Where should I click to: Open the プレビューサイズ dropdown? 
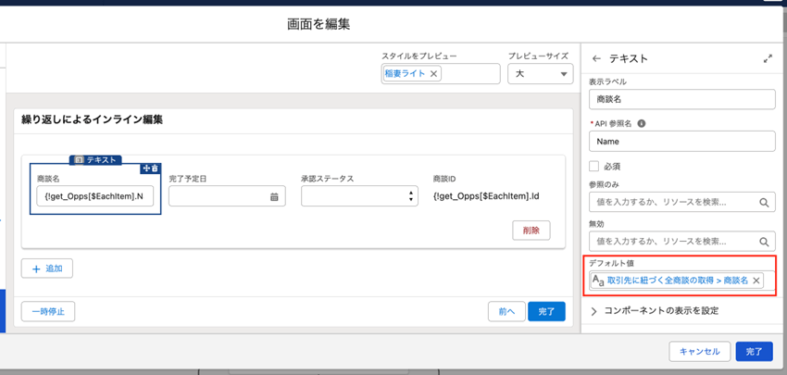[x=541, y=74]
